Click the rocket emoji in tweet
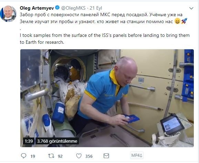This screenshot has height=163, width=199. point(184,21)
